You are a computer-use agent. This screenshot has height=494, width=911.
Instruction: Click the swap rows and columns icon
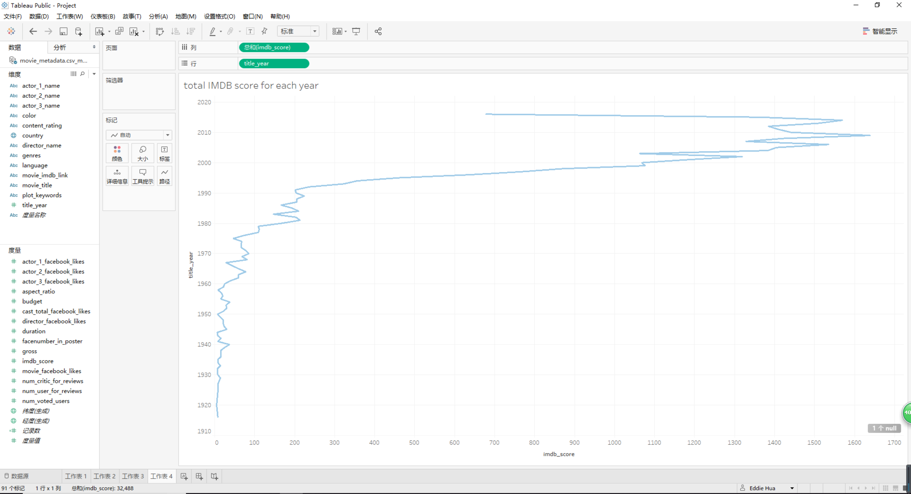pyautogui.click(x=160, y=31)
